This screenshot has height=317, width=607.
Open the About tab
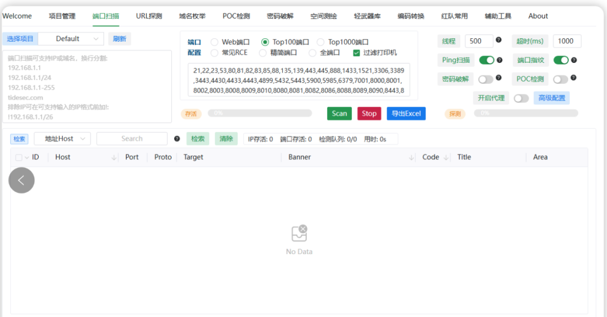538,16
